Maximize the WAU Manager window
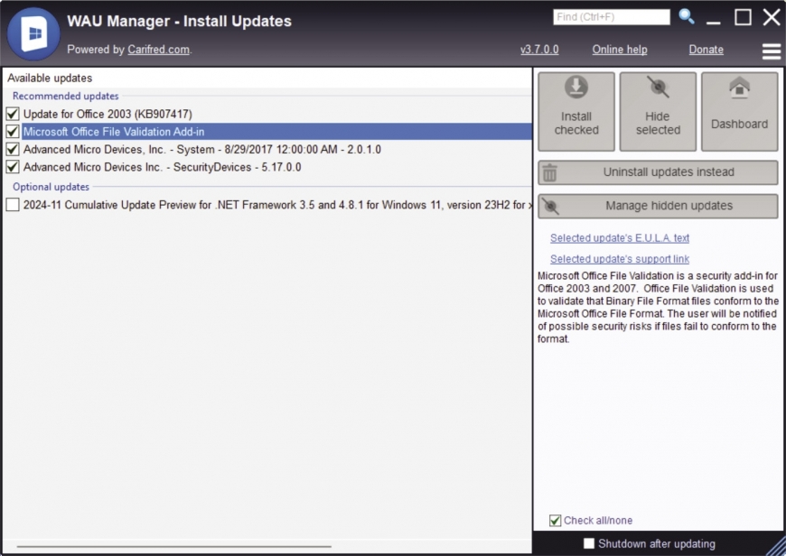The width and height of the screenshot is (786, 556). [x=743, y=17]
